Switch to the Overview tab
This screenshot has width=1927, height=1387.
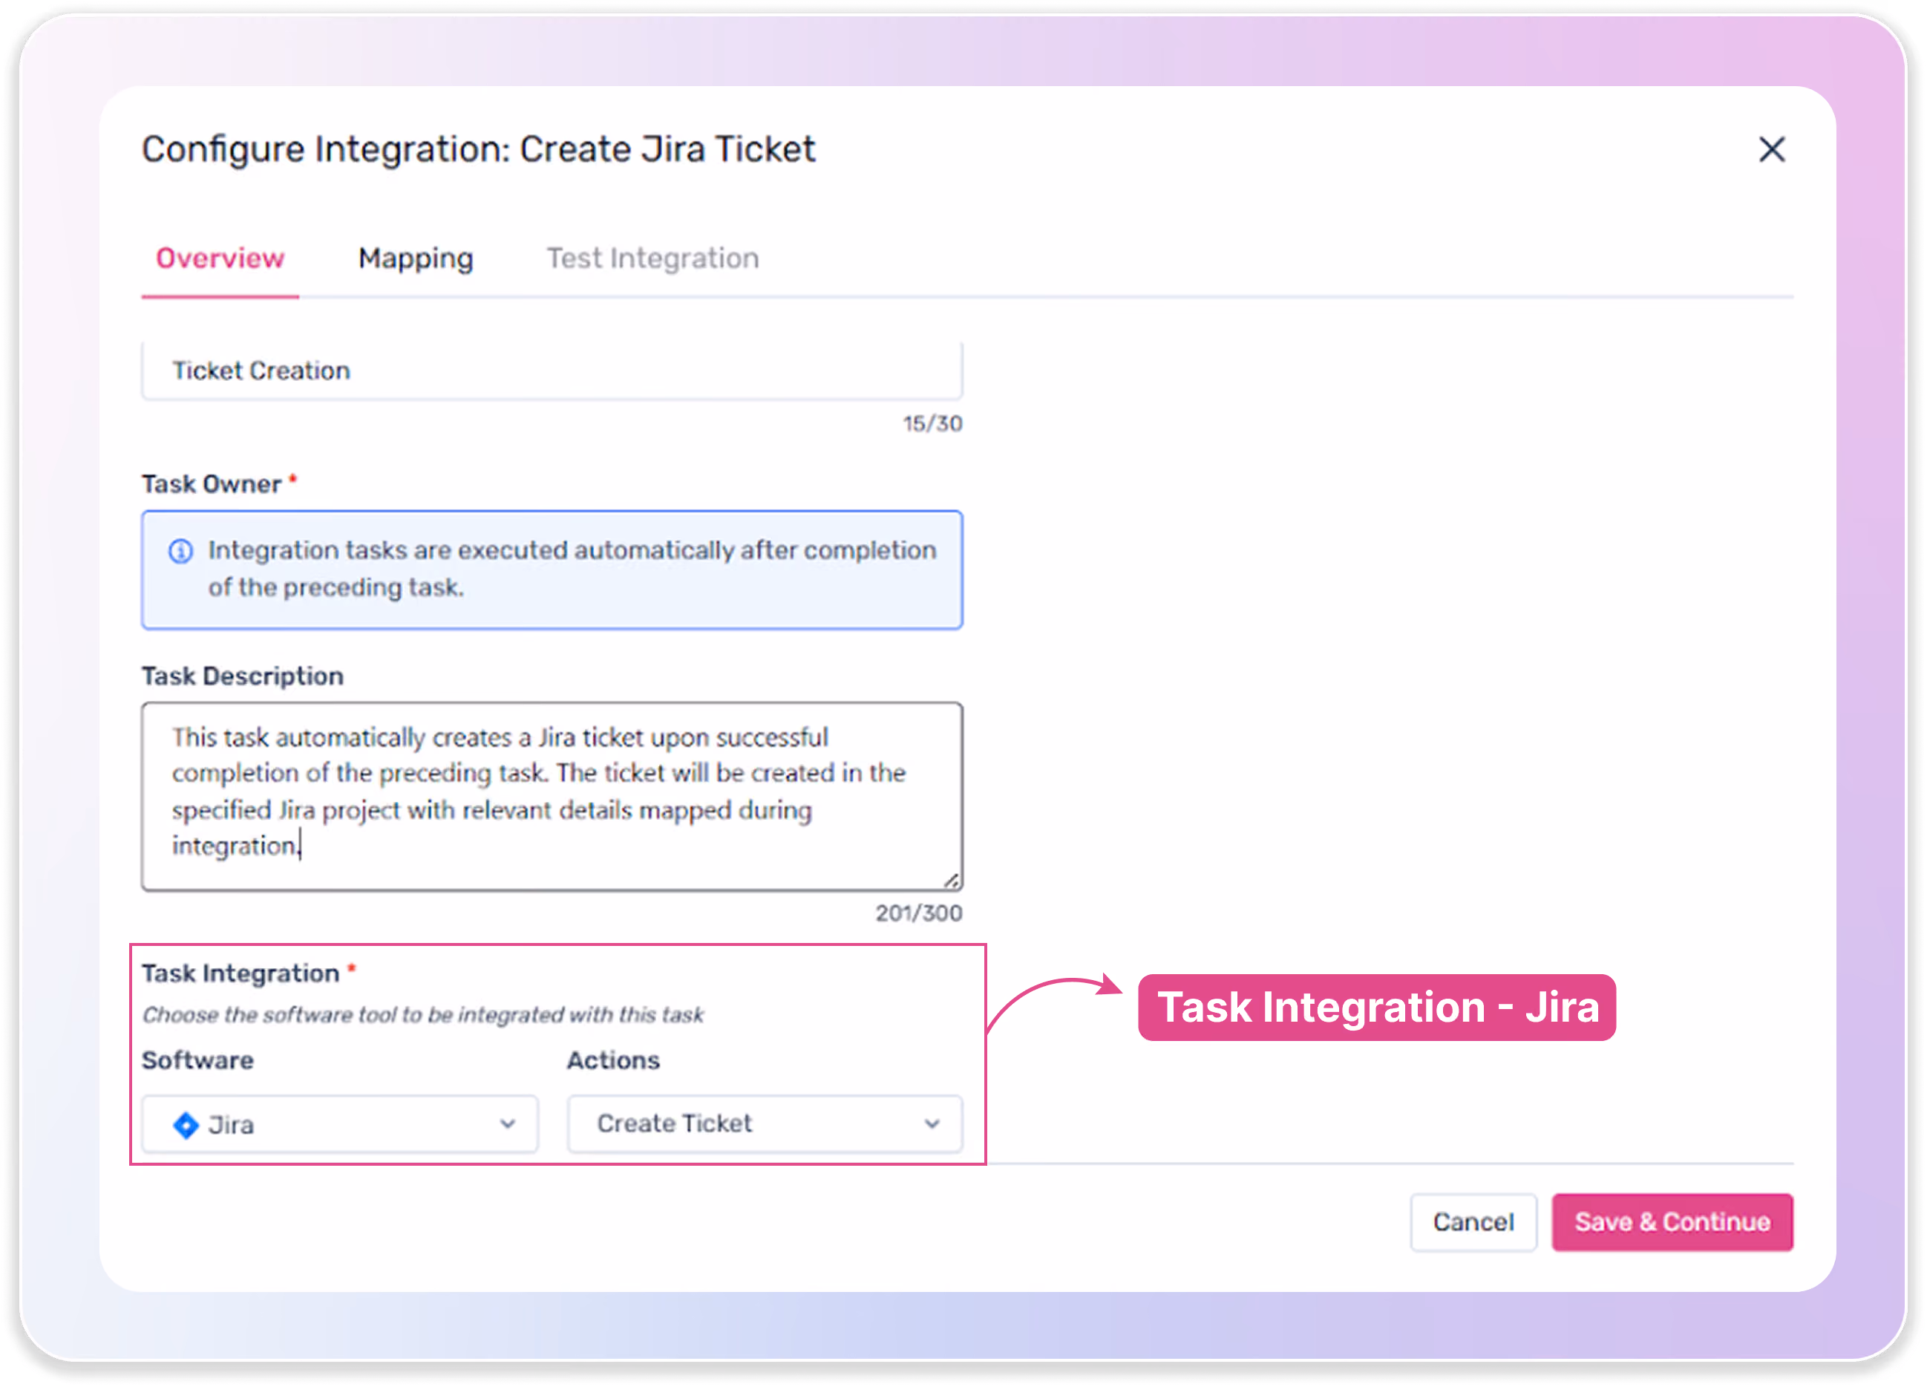pos(220,258)
